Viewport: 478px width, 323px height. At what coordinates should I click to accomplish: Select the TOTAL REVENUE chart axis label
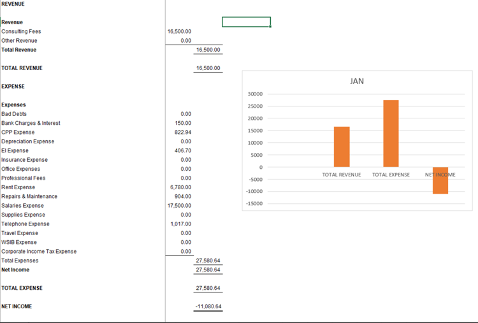click(x=342, y=175)
